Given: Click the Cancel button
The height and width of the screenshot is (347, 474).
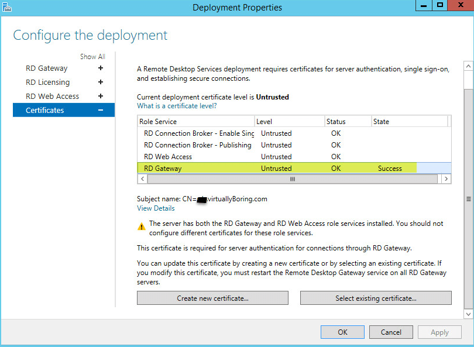Looking at the screenshot, I should point(391,332).
